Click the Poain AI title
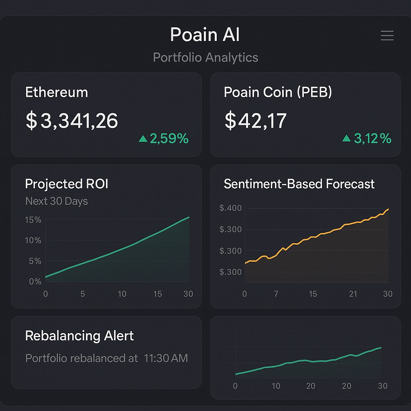411x411 pixels. point(205,35)
